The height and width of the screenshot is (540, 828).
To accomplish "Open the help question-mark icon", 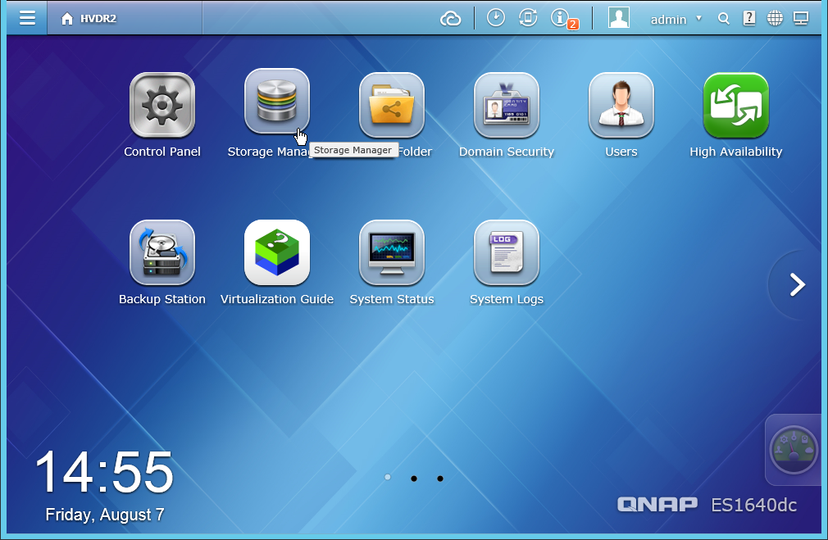I will tap(748, 19).
